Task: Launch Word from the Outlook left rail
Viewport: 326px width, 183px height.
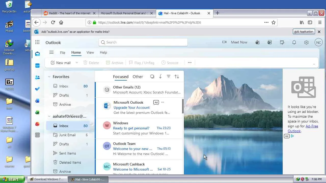Action: pyautogui.click(x=37, y=101)
